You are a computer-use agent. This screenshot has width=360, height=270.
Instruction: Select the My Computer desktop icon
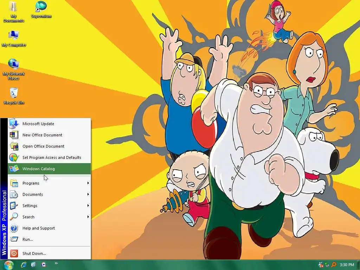click(14, 38)
